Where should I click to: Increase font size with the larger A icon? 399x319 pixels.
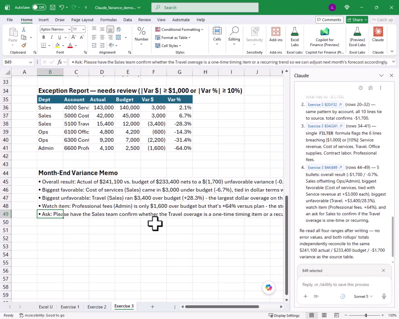click(x=74, y=37)
